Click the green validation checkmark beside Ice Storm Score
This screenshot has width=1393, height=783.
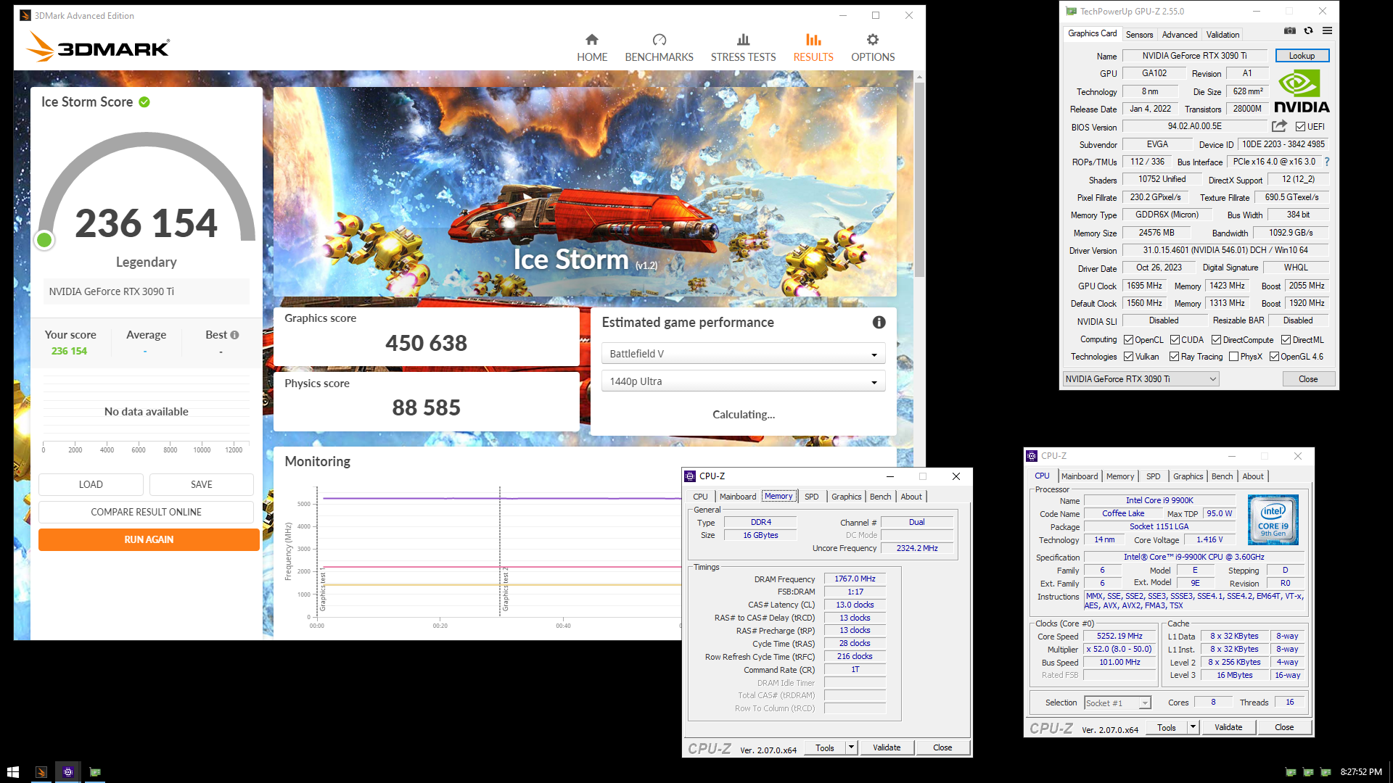click(x=144, y=102)
